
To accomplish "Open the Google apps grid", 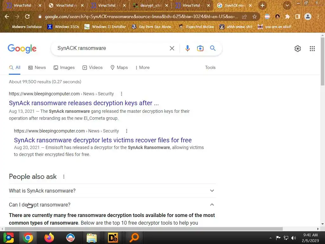I will [312, 49].
